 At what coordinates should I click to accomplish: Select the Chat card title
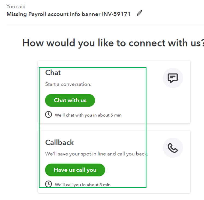click(53, 73)
